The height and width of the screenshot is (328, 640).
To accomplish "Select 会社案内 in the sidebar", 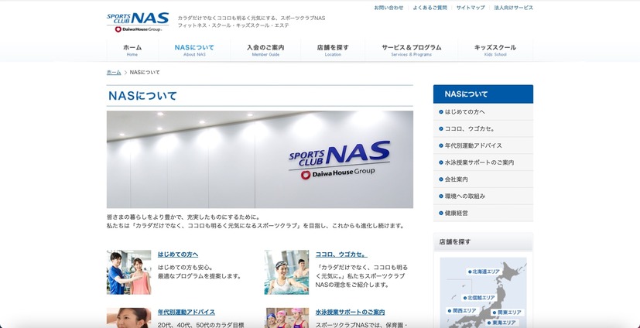I will pos(456,179).
